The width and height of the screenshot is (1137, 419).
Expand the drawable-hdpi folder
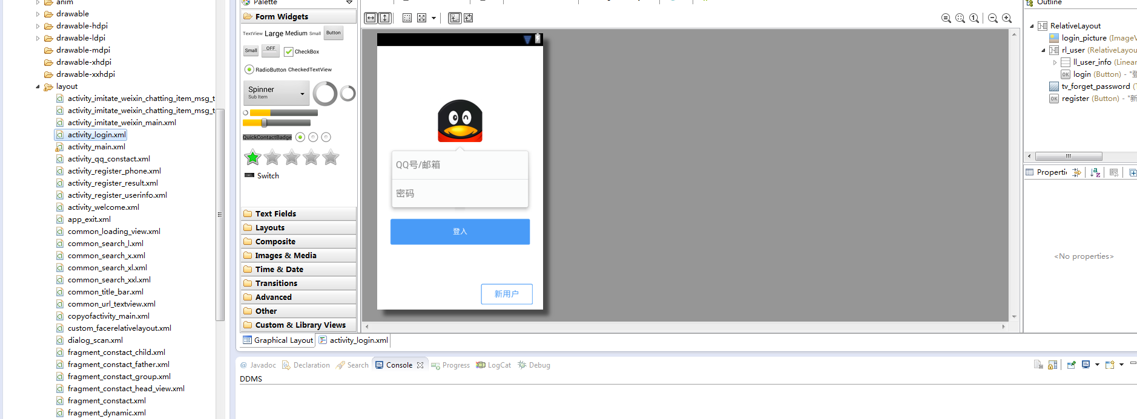click(x=38, y=26)
